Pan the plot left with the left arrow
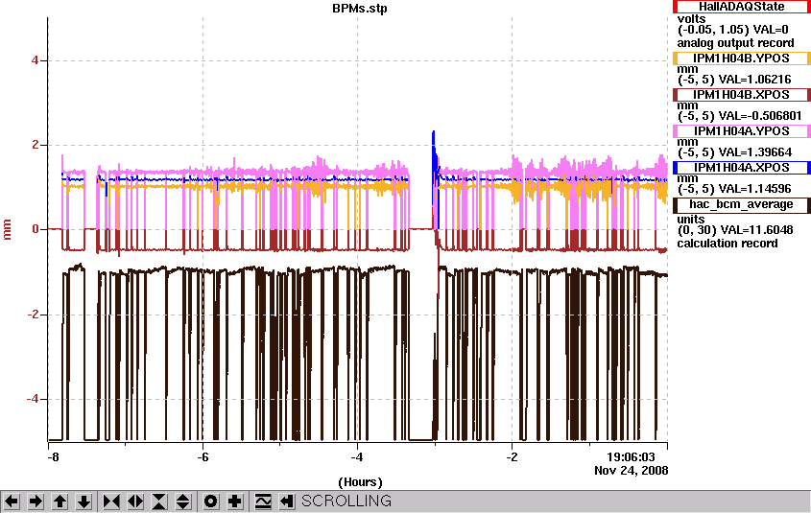Viewport: 811px width, 513px height. point(12,501)
